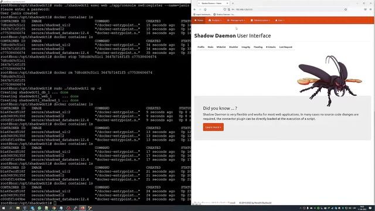Open Chrome from the taskbar
The image size is (375, 211).
54,208
